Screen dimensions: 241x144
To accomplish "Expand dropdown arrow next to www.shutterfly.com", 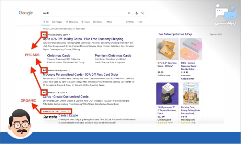I will tap(69, 35).
